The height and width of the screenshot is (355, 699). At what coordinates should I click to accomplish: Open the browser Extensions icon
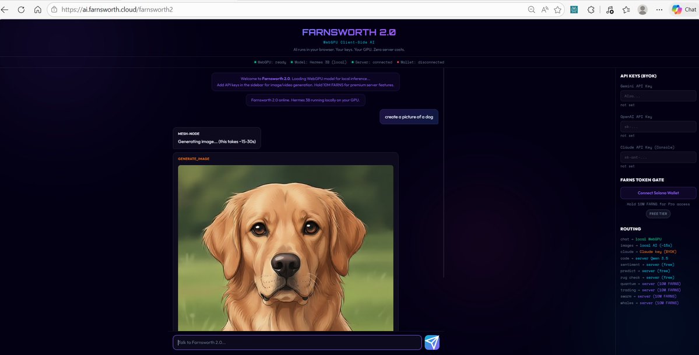pyautogui.click(x=591, y=9)
